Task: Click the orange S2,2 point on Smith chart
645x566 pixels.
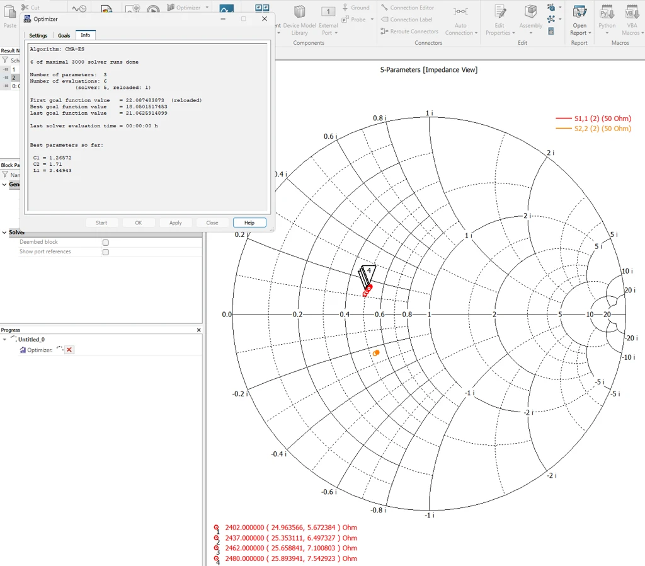Action: point(375,353)
